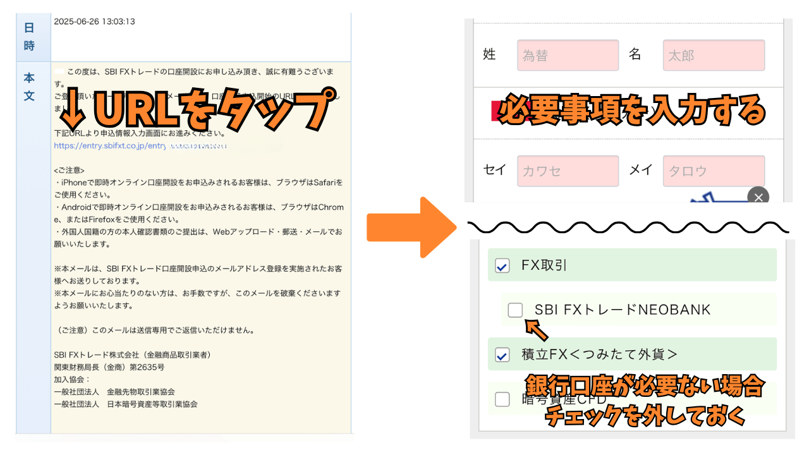
Task: Click the 名 input field with placeholder 太郎
Action: [714, 55]
